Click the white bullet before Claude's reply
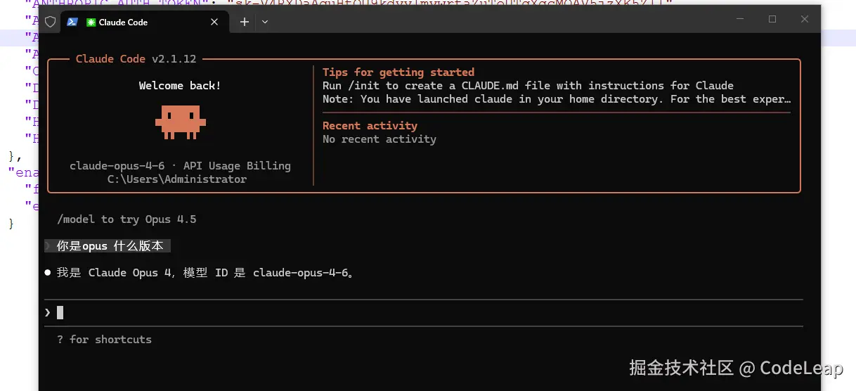Image resolution: width=856 pixels, height=391 pixels. coord(48,272)
